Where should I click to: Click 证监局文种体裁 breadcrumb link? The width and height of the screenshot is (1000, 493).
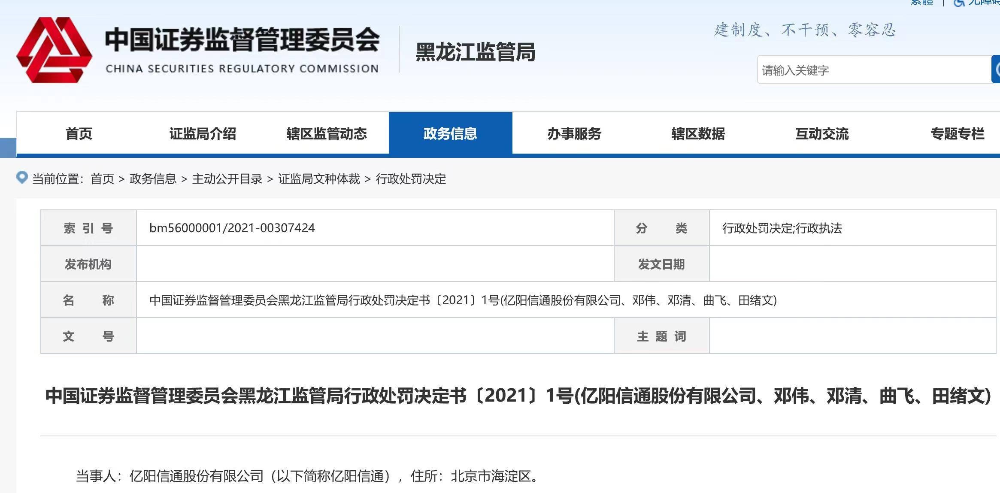[x=319, y=179]
